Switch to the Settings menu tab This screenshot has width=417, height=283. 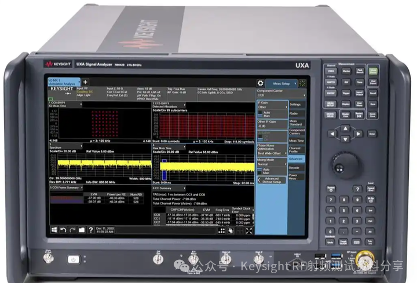click(297, 104)
